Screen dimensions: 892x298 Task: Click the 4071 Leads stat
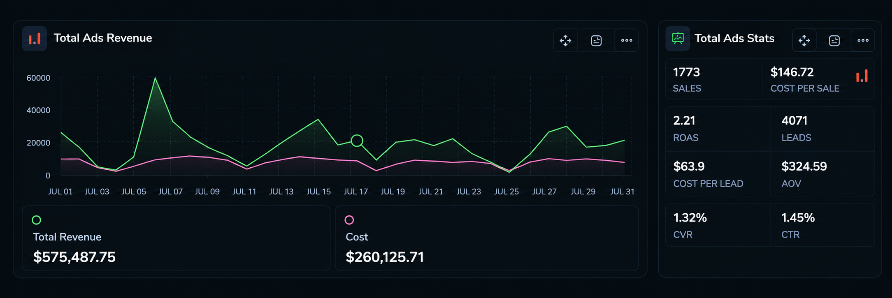[822, 129]
